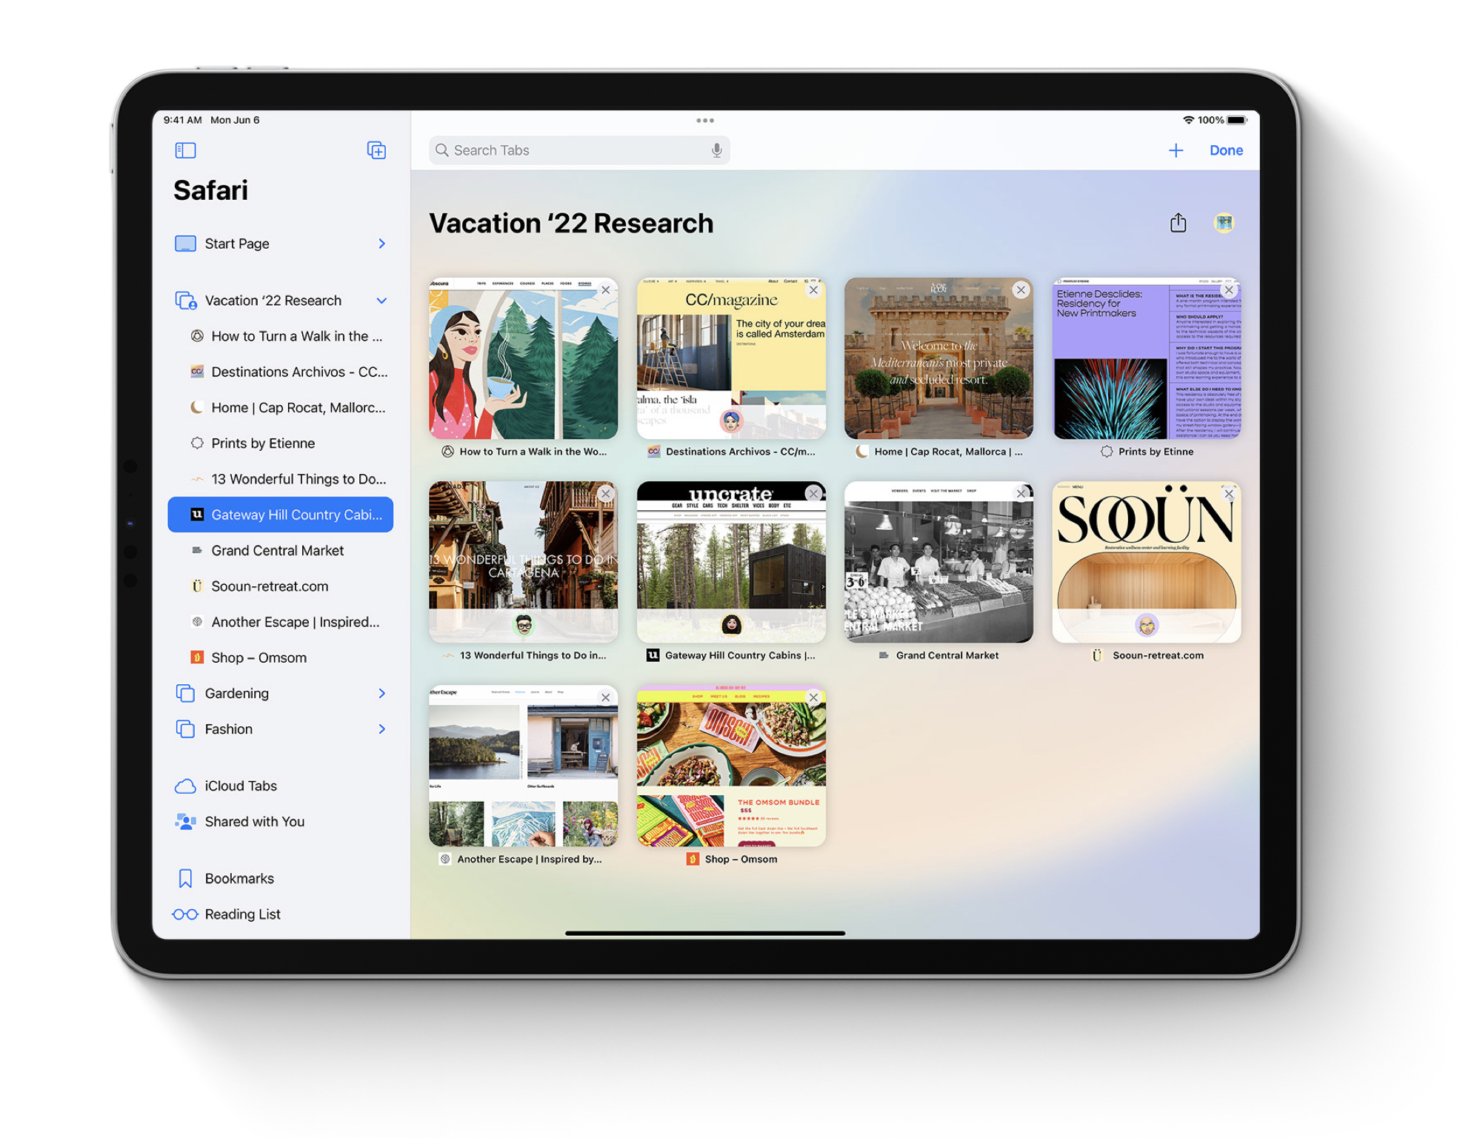Open Start Page chevron

381,244
